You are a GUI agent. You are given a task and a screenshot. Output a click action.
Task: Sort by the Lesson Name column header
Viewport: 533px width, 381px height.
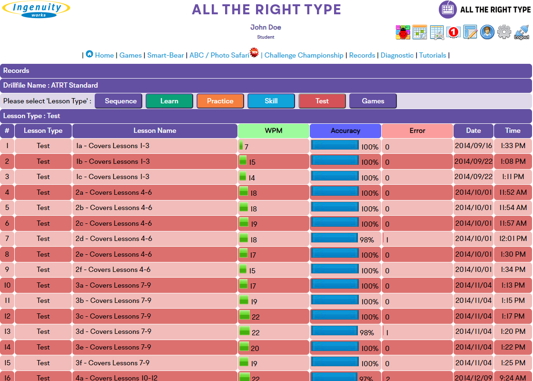(x=155, y=130)
